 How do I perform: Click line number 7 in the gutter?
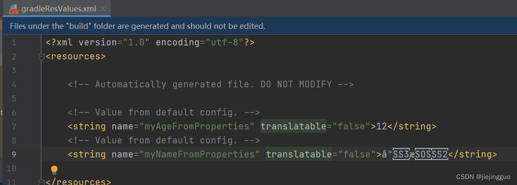[x=13, y=126]
